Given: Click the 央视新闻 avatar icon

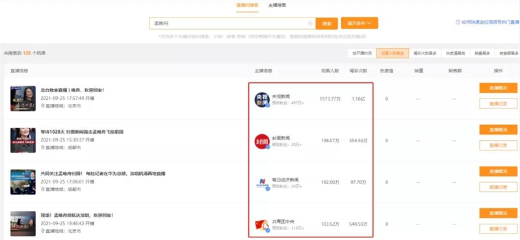Looking at the screenshot, I should click(x=262, y=100).
